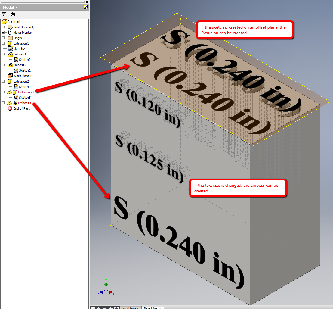
Task: Click the binoculars Find icon
Action: point(13,14)
